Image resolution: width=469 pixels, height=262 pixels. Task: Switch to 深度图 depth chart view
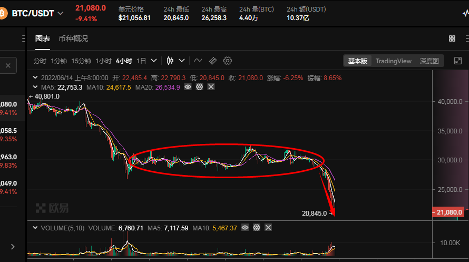429,61
